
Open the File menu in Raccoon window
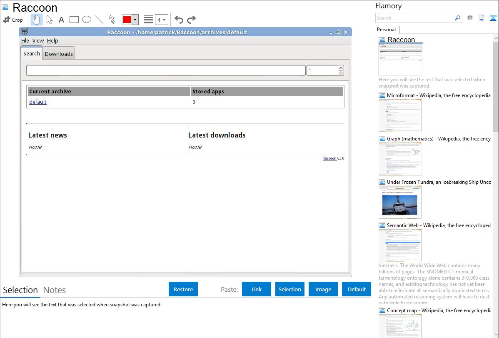(25, 41)
